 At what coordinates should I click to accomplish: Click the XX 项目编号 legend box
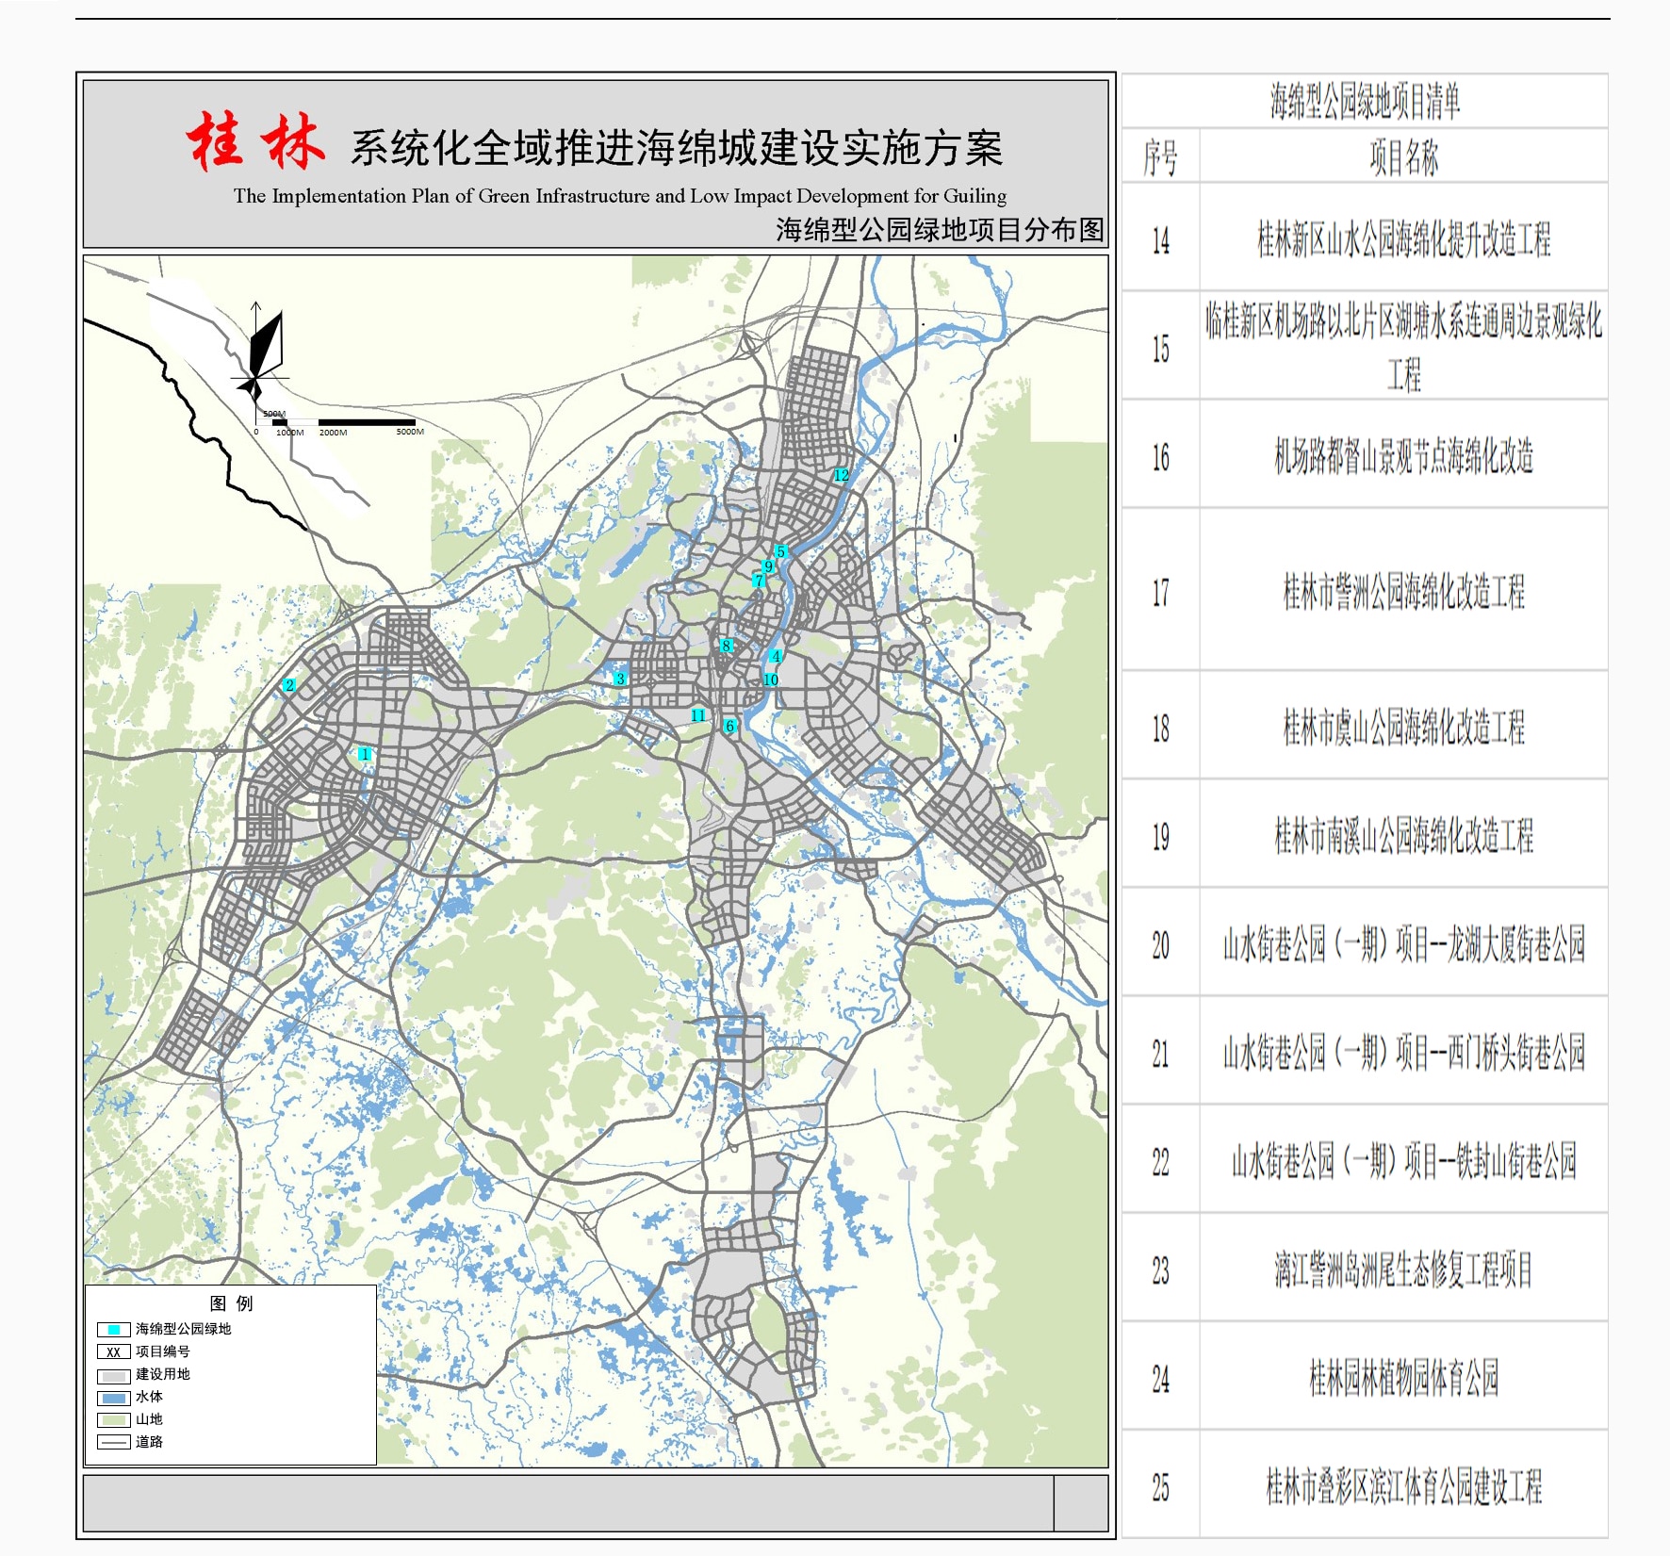point(113,1352)
